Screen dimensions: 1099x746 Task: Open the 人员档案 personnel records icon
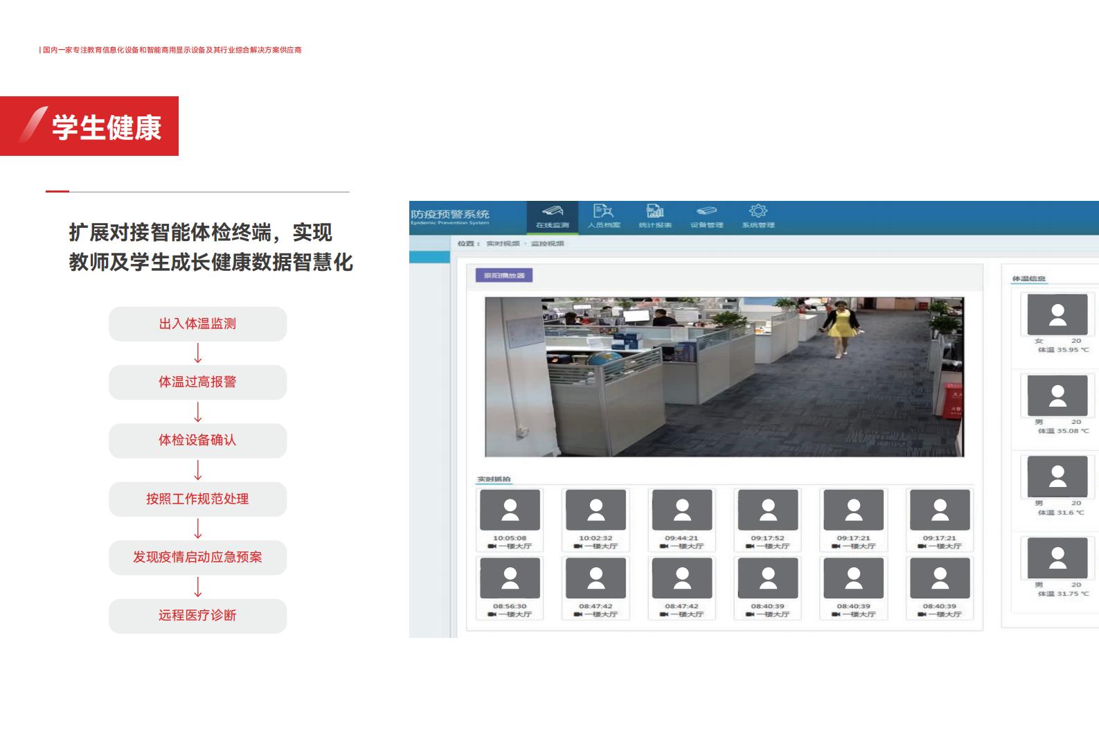point(603,211)
